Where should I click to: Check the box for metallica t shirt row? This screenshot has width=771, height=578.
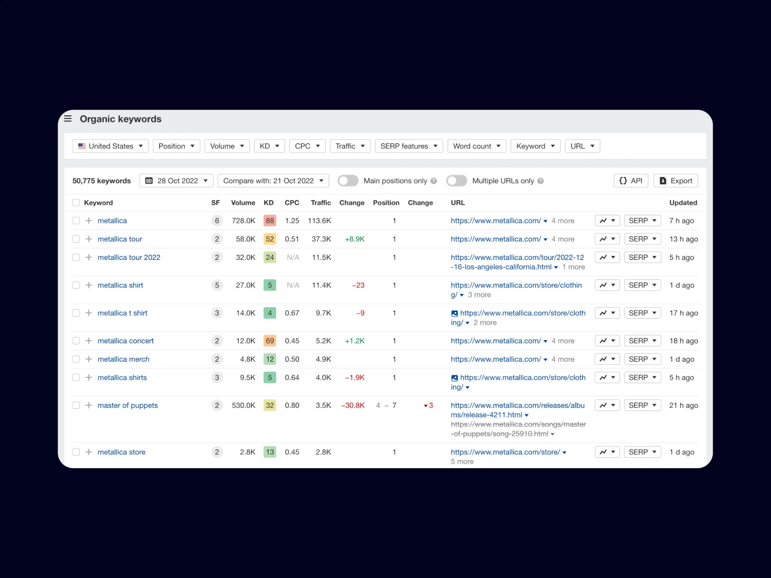pos(76,313)
